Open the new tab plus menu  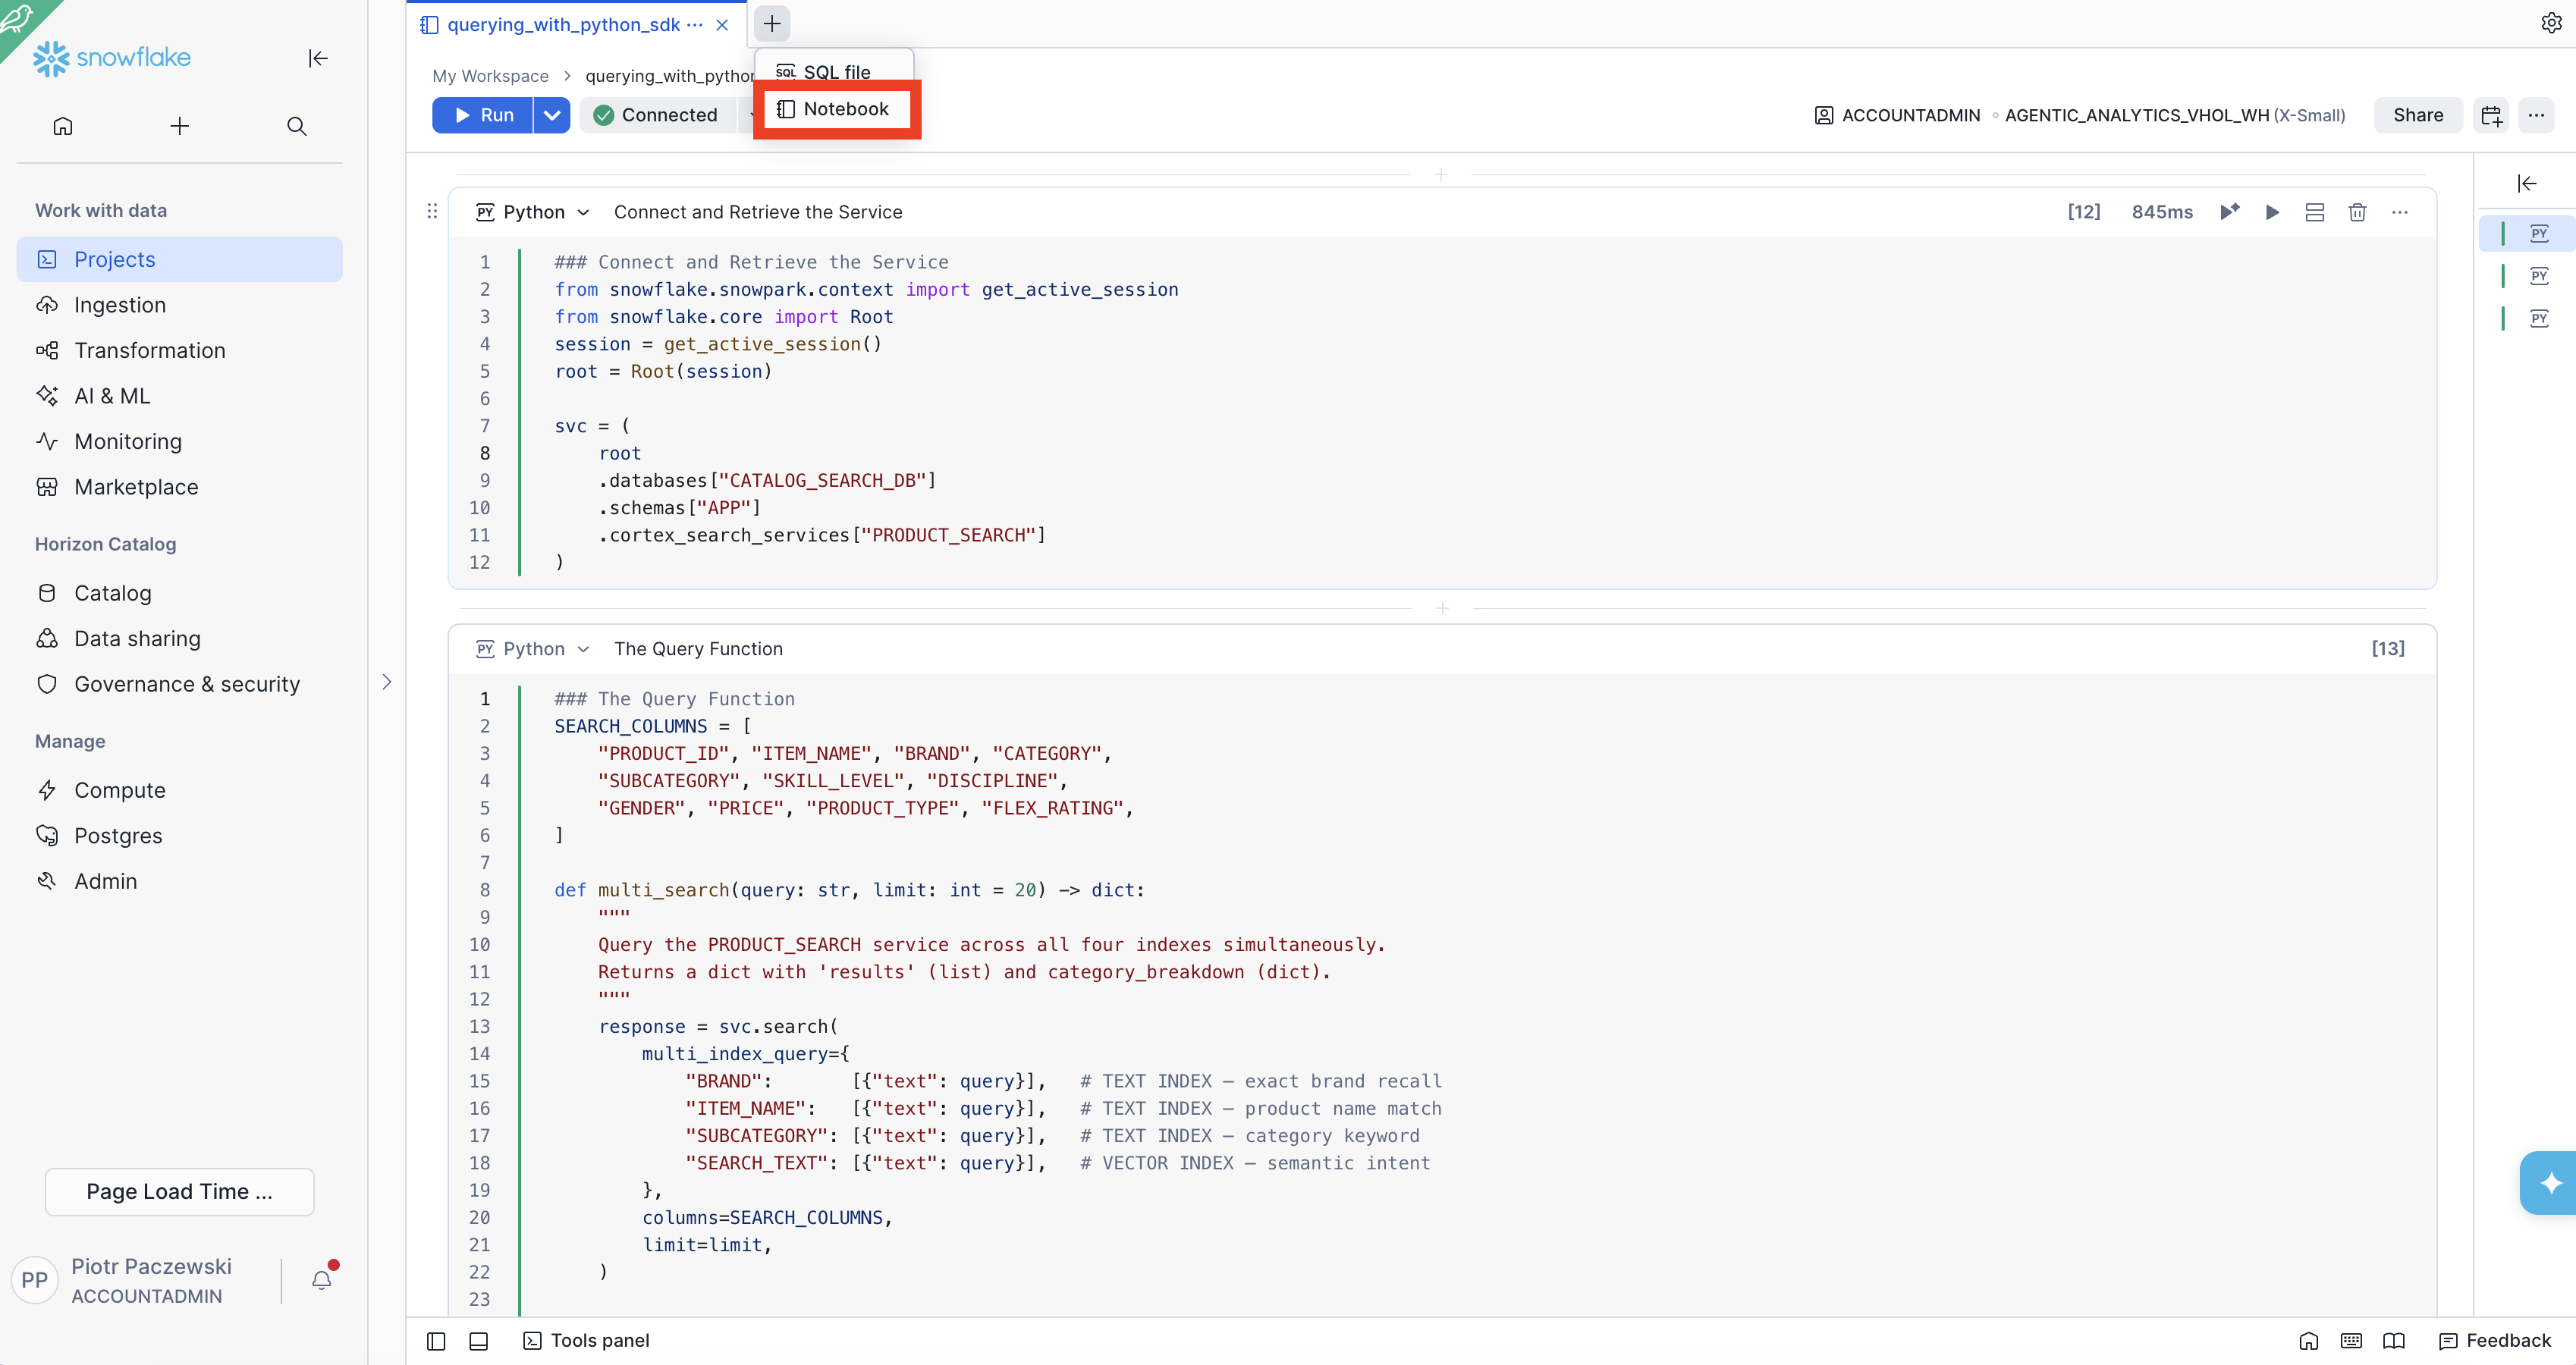(x=772, y=23)
